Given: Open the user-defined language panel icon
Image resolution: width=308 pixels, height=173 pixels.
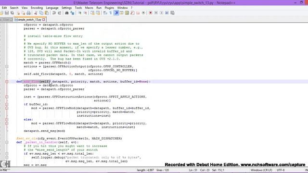Looking at the screenshot, I should tap(121, 13).
